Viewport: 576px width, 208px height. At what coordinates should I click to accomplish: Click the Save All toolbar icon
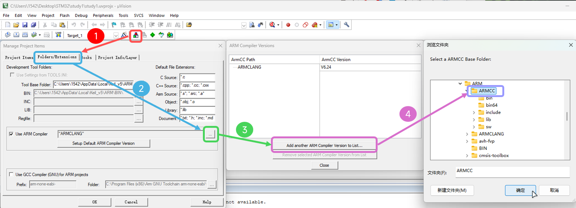[33, 25]
